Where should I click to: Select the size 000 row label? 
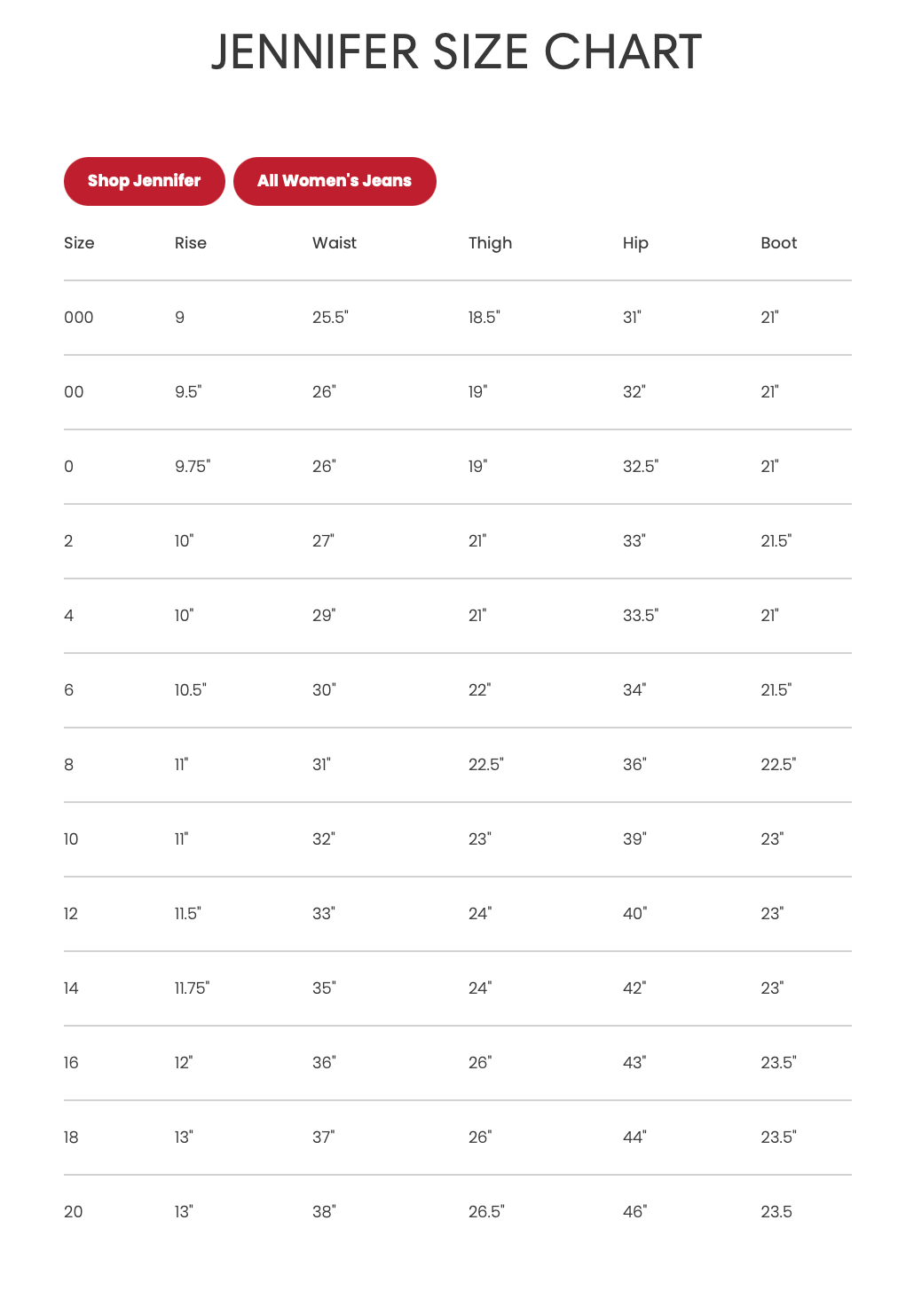pyautogui.click(x=79, y=318)
